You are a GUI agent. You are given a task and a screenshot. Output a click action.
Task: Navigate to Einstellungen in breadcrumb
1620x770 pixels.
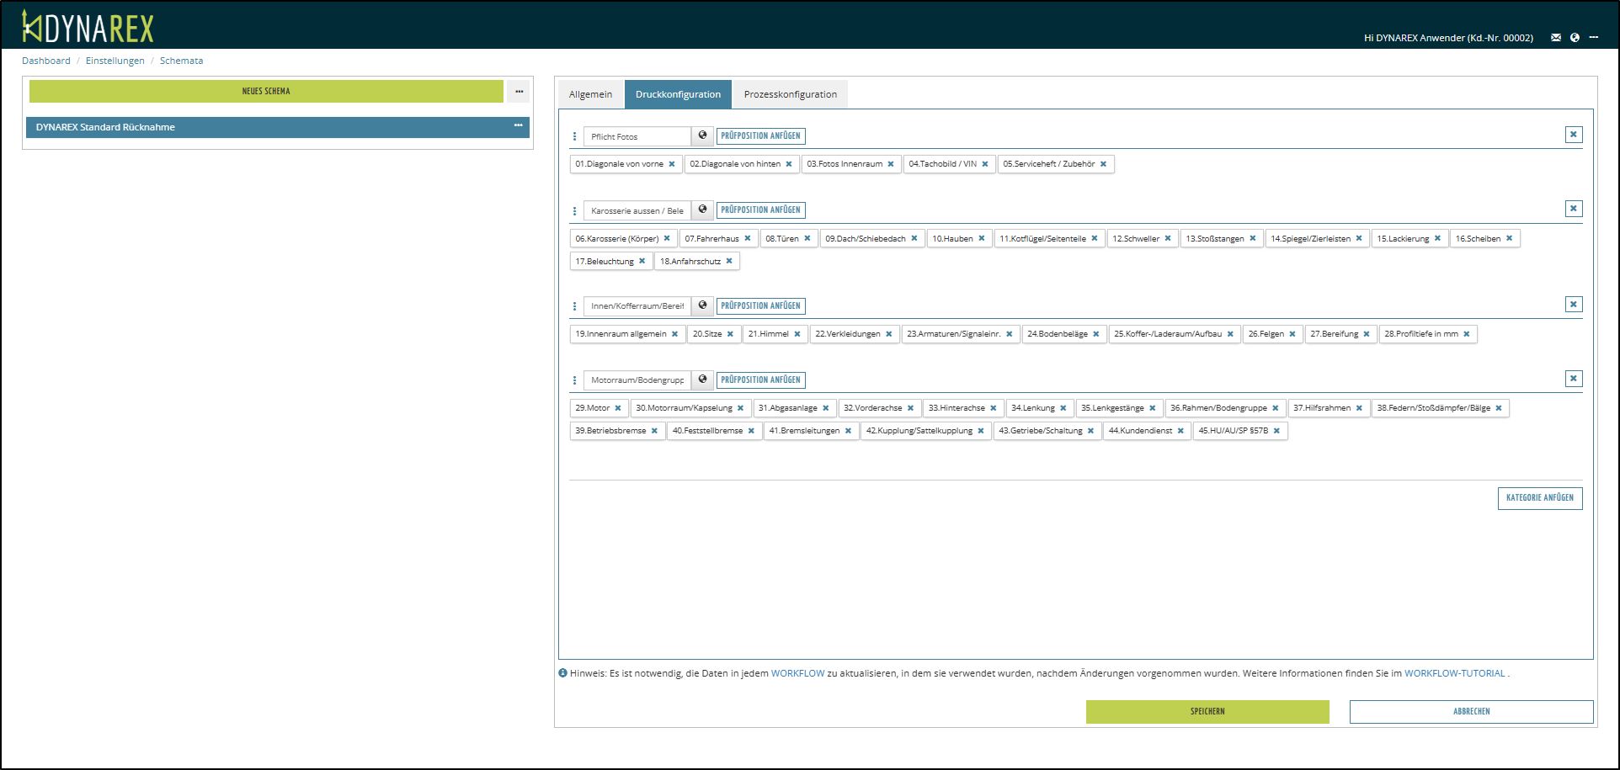[115, 61]
